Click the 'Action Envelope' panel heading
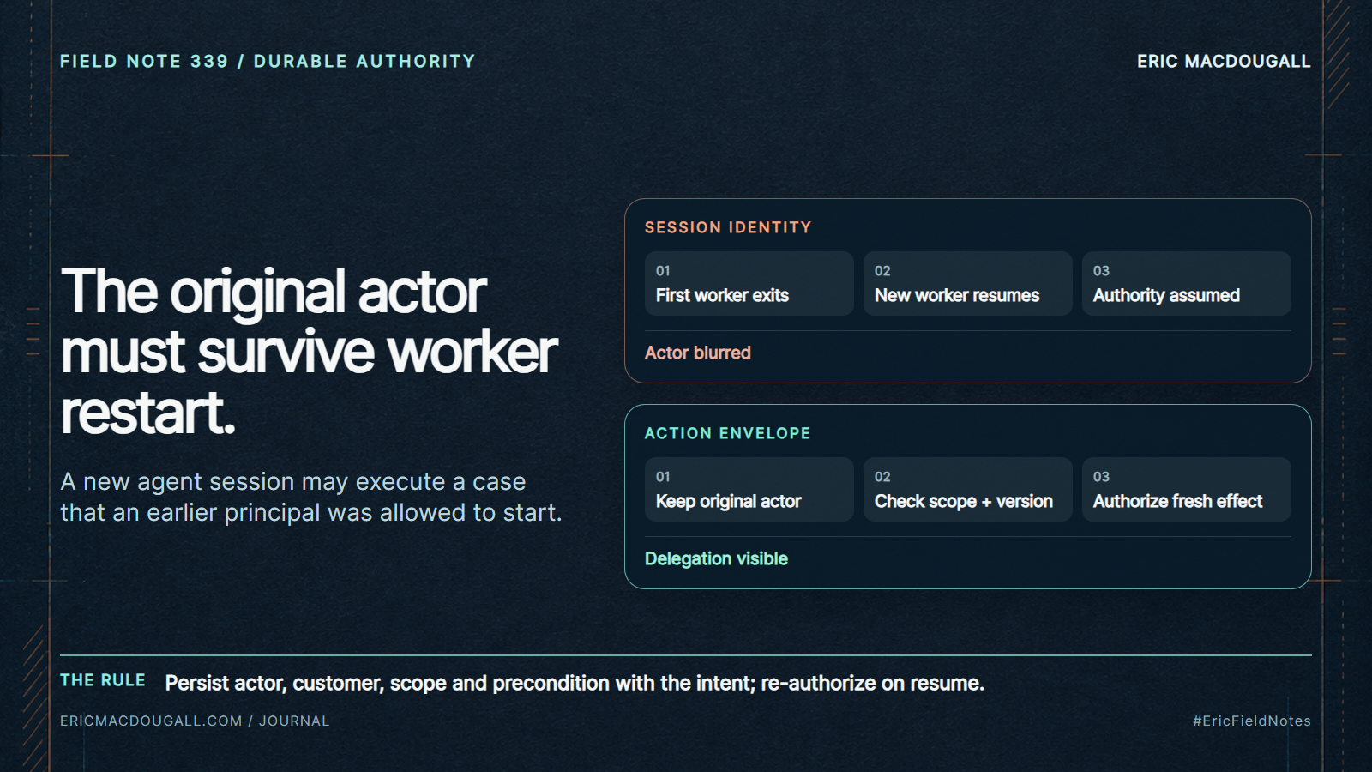 pos(727,433)
